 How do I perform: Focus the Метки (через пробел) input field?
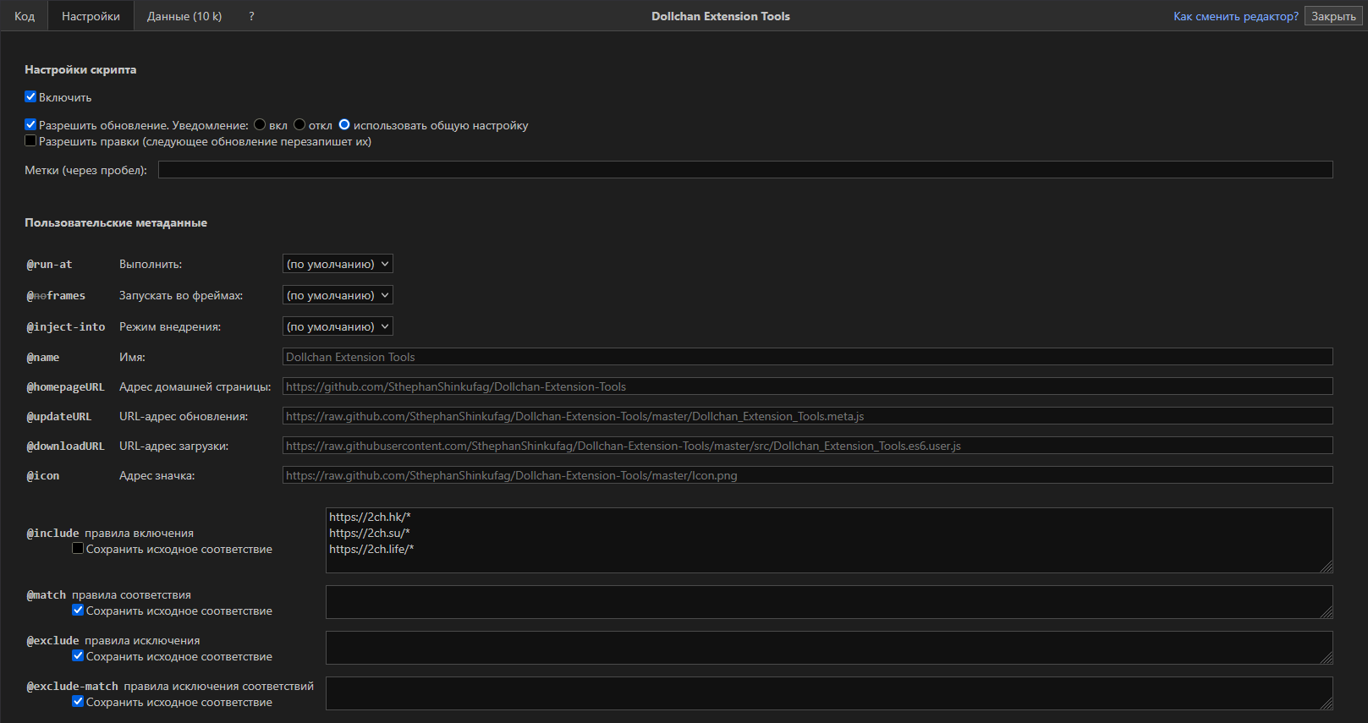[745, 170]
